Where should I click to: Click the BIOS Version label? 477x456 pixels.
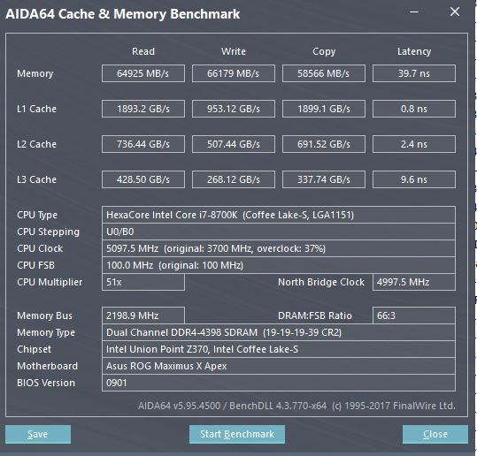point(46,383)
